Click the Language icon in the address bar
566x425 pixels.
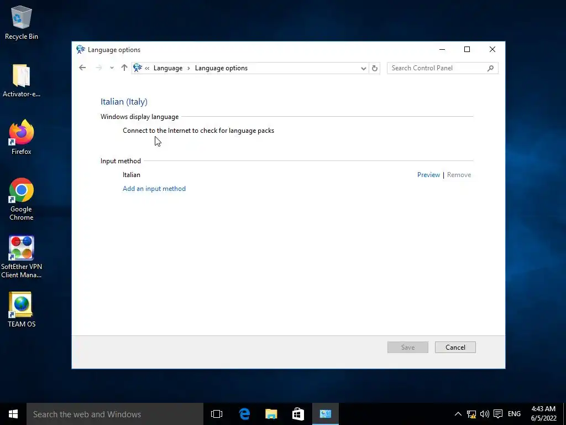pyautogui.click(x=138, y=68)
